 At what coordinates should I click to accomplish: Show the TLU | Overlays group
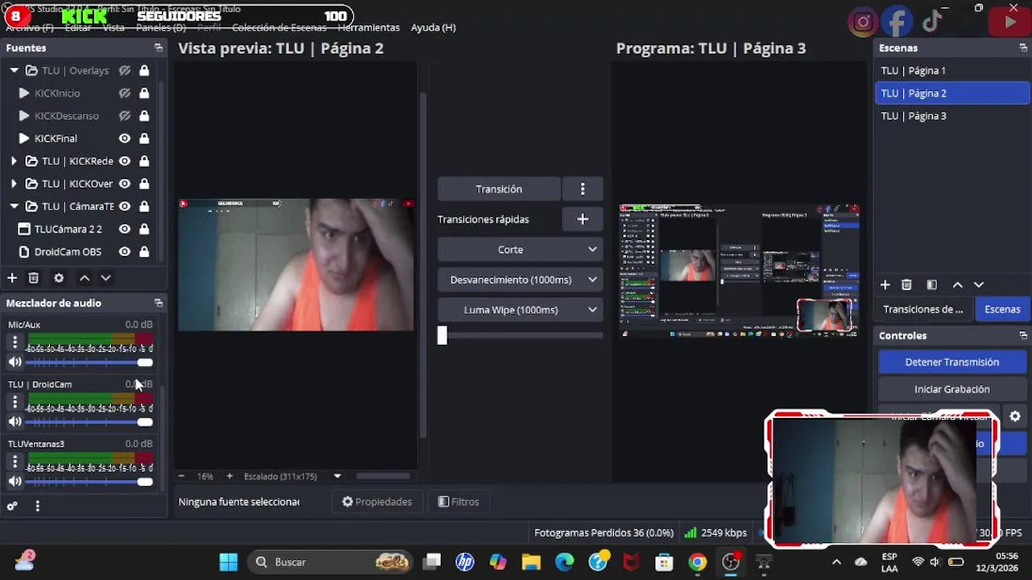coord(125,71)
